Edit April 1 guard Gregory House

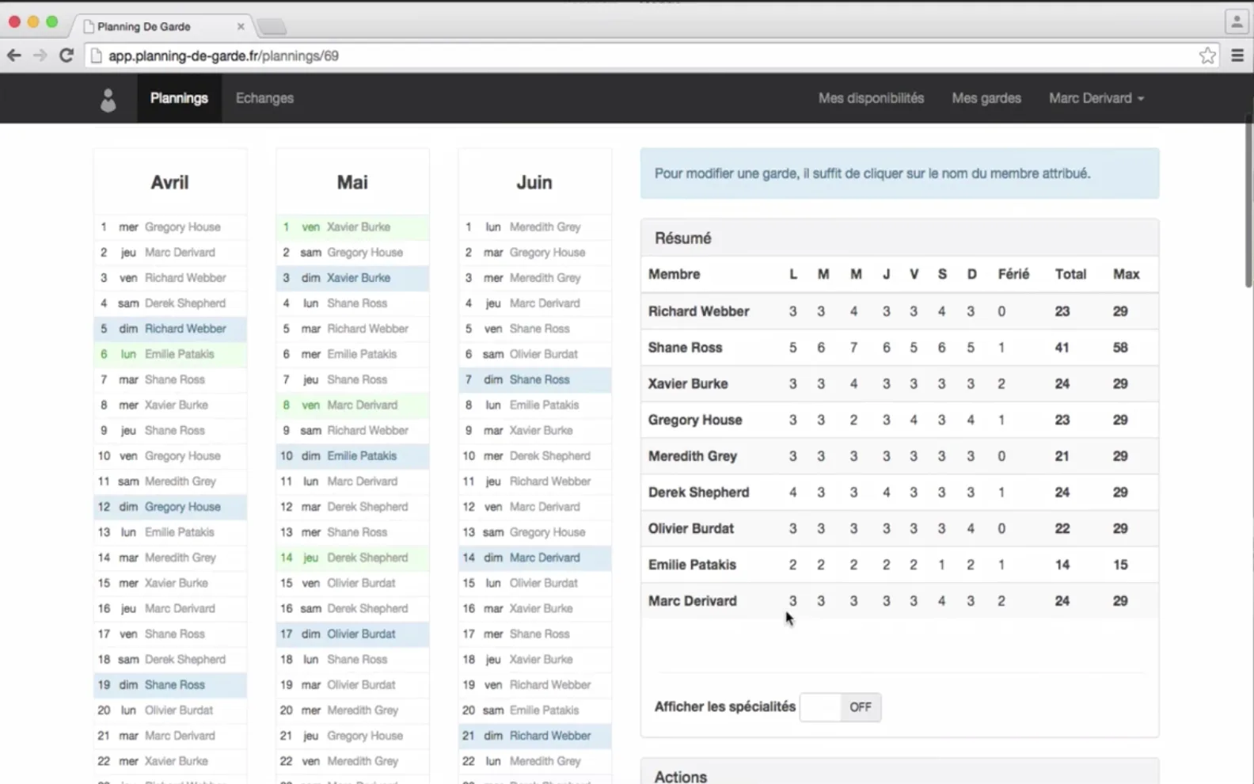(x=182, y=227)
